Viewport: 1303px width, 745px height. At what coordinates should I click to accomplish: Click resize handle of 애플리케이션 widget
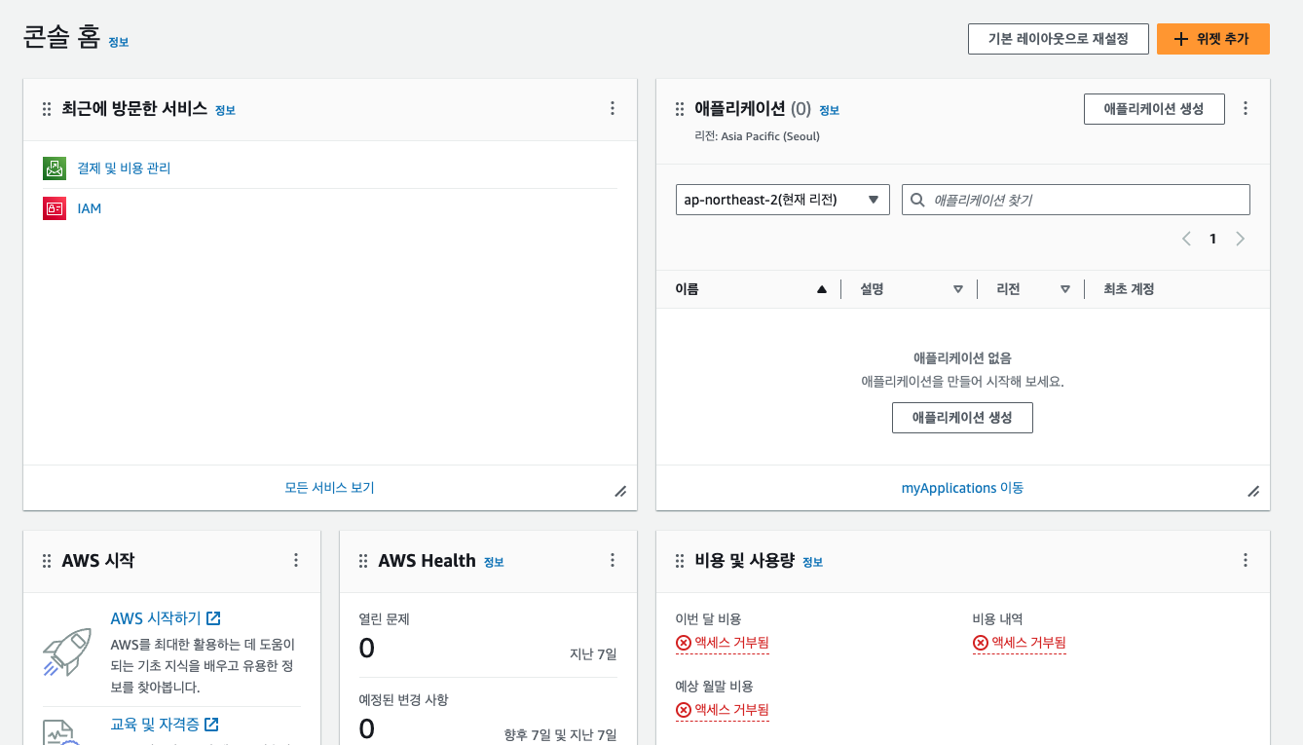coord(1253,492)
